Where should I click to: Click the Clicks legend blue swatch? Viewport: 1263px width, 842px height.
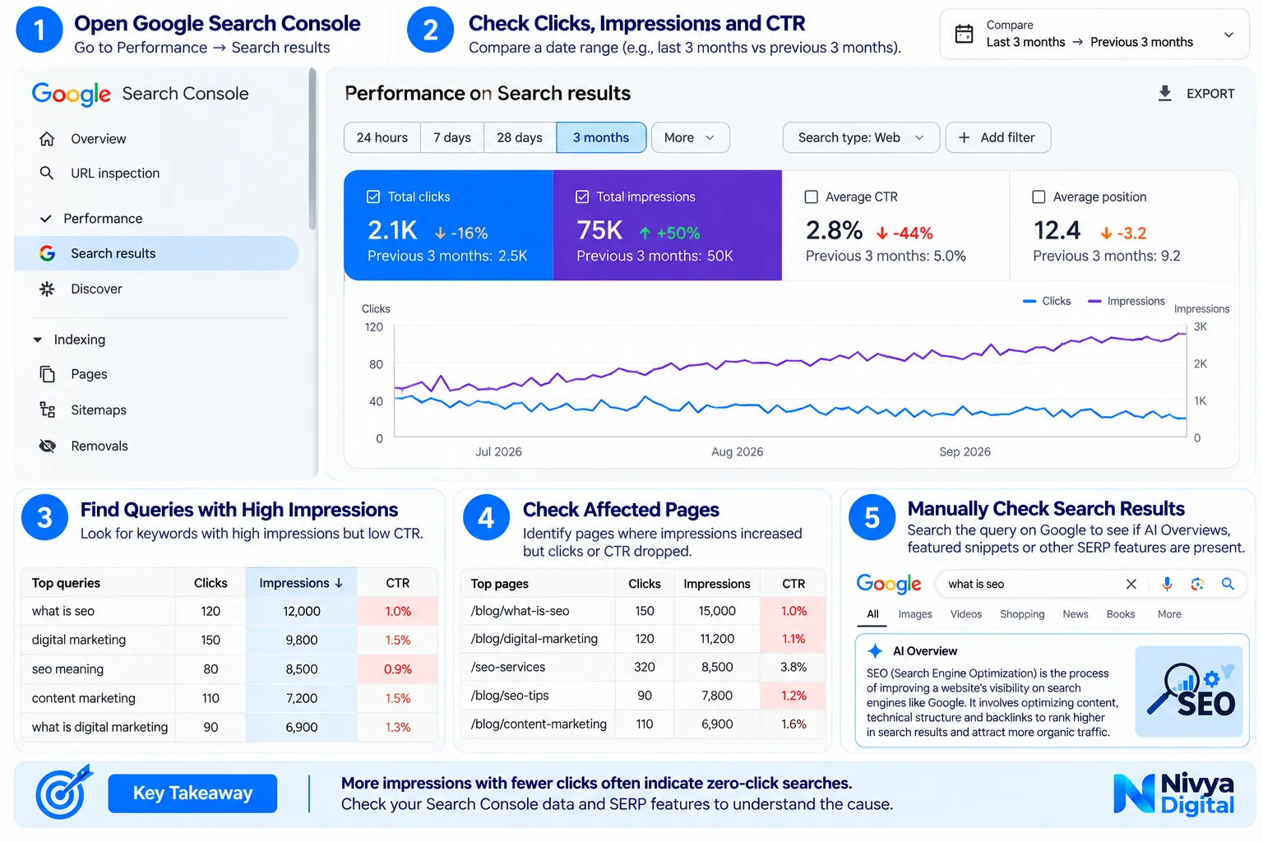(1029, 302)
